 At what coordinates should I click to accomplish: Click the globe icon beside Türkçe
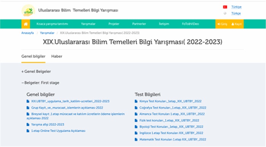(x=225, y=13)
